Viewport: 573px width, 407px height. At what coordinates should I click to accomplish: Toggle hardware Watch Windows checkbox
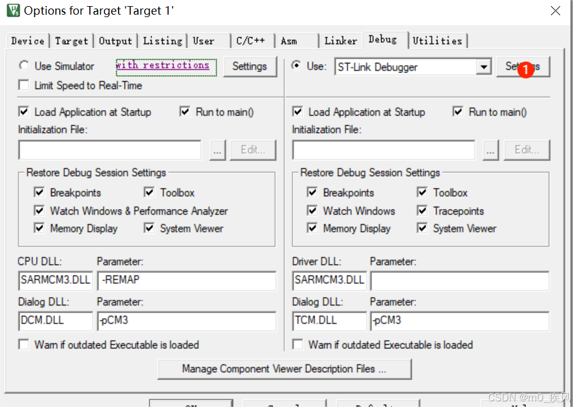(x=312, y=211)
